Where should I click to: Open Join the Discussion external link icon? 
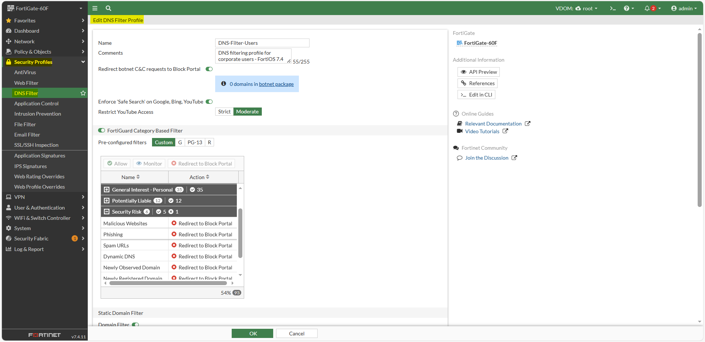(x=514, y=158)
